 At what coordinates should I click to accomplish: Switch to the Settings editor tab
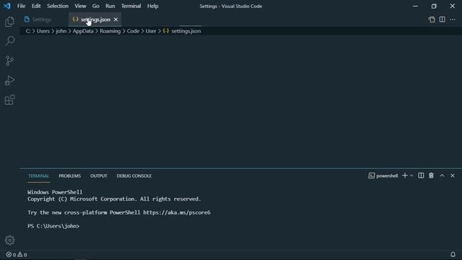tap(44, 19)
